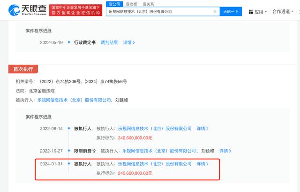Select the 查公司 search tab
Screen dimensions: 300x192
(x=114, y=3)
